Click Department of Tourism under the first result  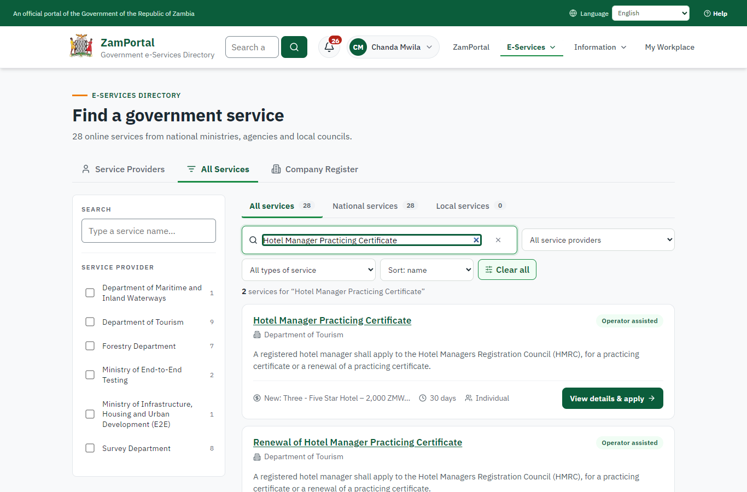pos(304,335)
